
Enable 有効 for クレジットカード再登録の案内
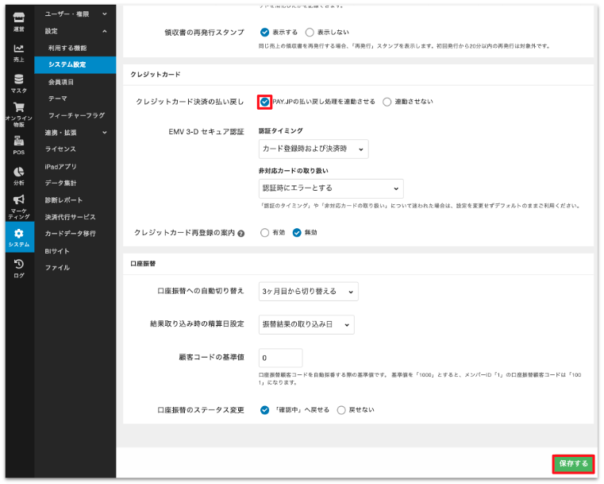pos(264,233)
